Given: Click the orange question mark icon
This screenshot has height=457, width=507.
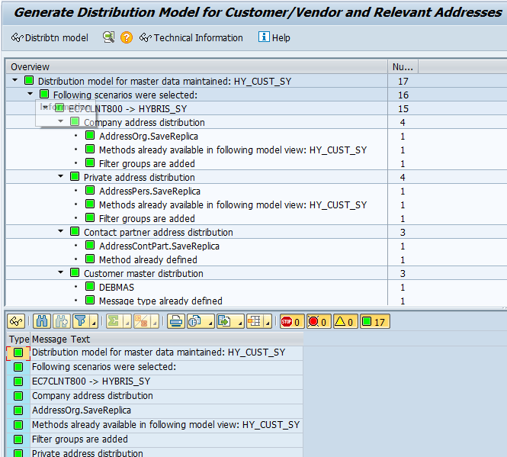Looking at the screenshot, I should tap(127, 37).
